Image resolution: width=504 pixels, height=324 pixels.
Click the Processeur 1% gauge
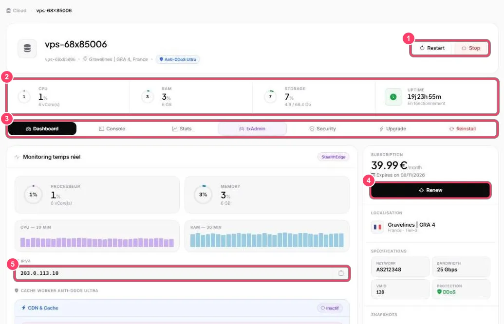click(33, 195)
